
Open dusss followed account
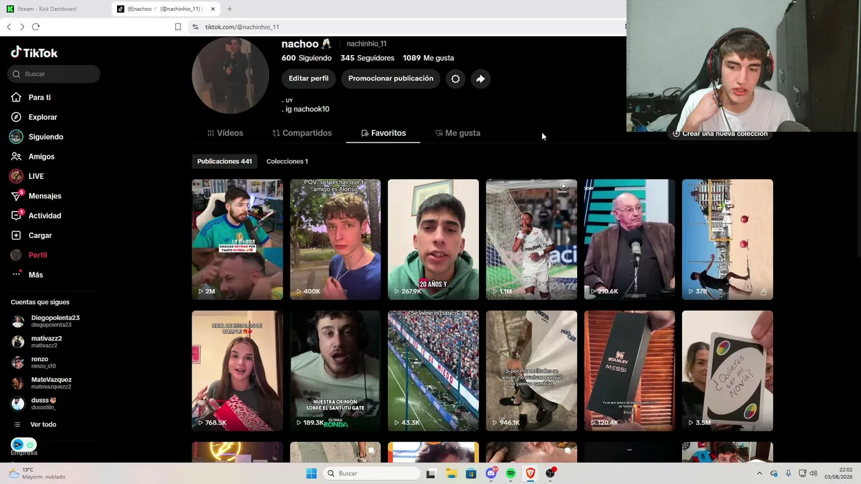click(x=34, y=403)
